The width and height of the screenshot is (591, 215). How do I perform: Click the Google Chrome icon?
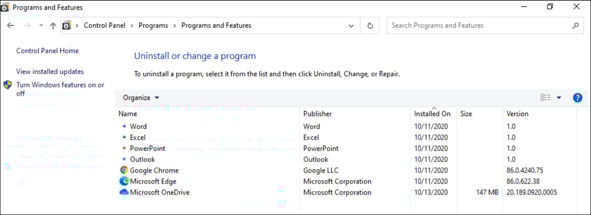[x=124, y=171]
